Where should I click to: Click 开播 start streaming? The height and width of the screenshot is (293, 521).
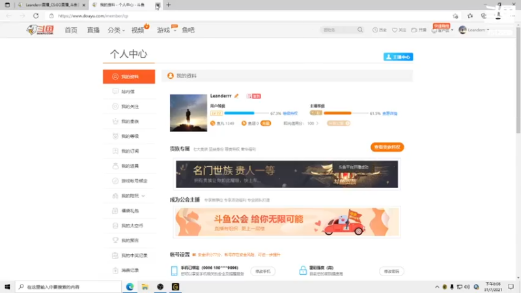[419, 30]
